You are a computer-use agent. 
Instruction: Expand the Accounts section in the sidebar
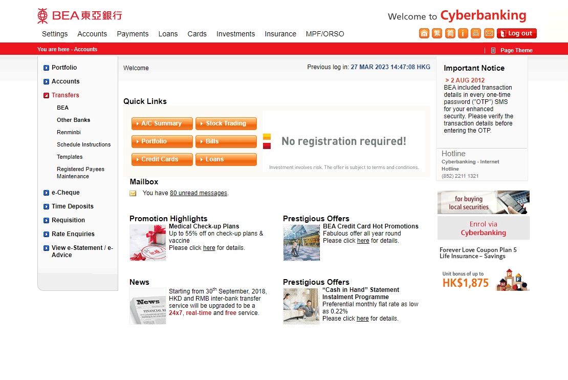pos(47,81)
